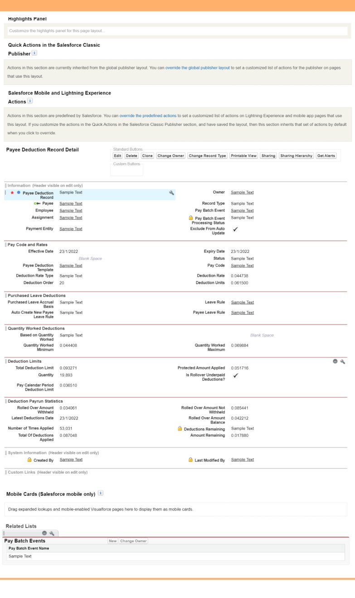Click drag handle of Quantity Worked Deductions section
The image size is (355, 598).
(6, 328)
